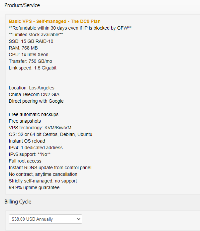Click the Location: Los Angeles line
Screen dimensions: 200x231
point(32,88)
